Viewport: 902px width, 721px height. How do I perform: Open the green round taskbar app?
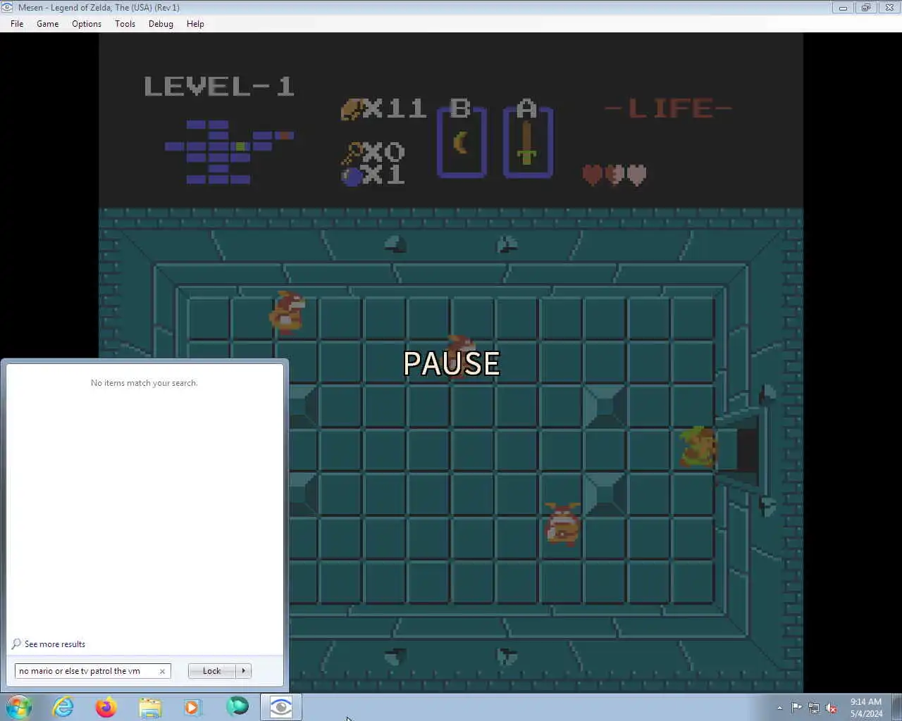[237, 706]
